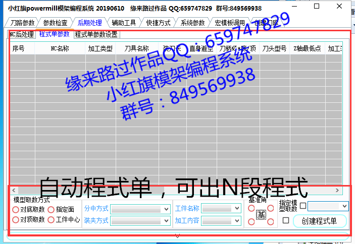Image resolution: width=355 pixels, height=244 pixels.
Task: Select the 程式单参数 sub-tab
Action: pyautogui.click(x=55, y=34)
